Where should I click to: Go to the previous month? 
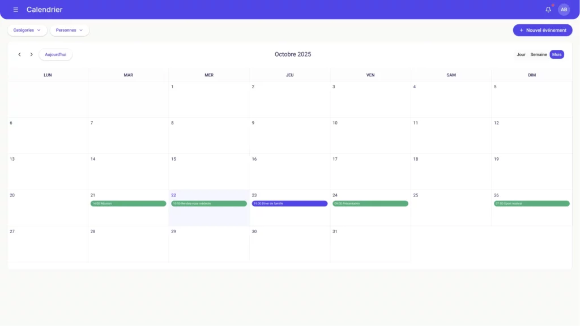[x=20, y=54]
